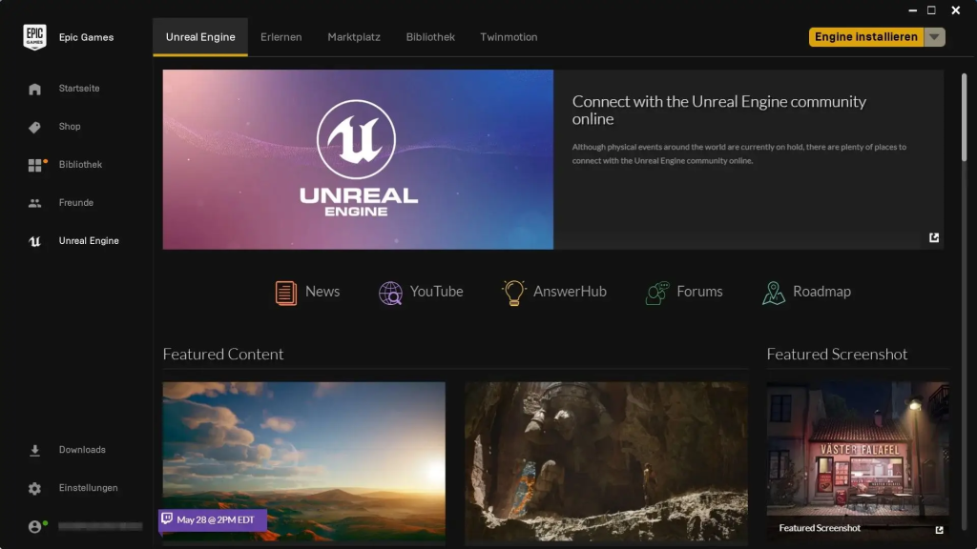Click the Bibliothek grid icon in sidebar

35,165
